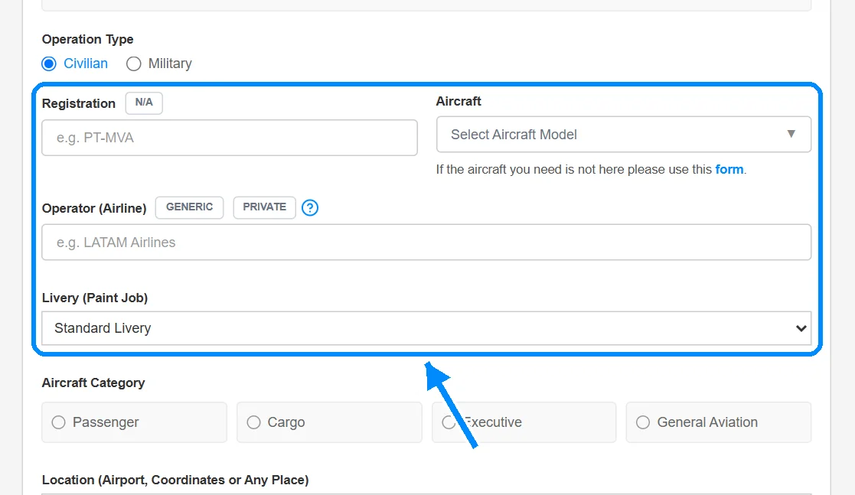Focus the Operator (Airline) input field
855x495 pixels.
426,242
